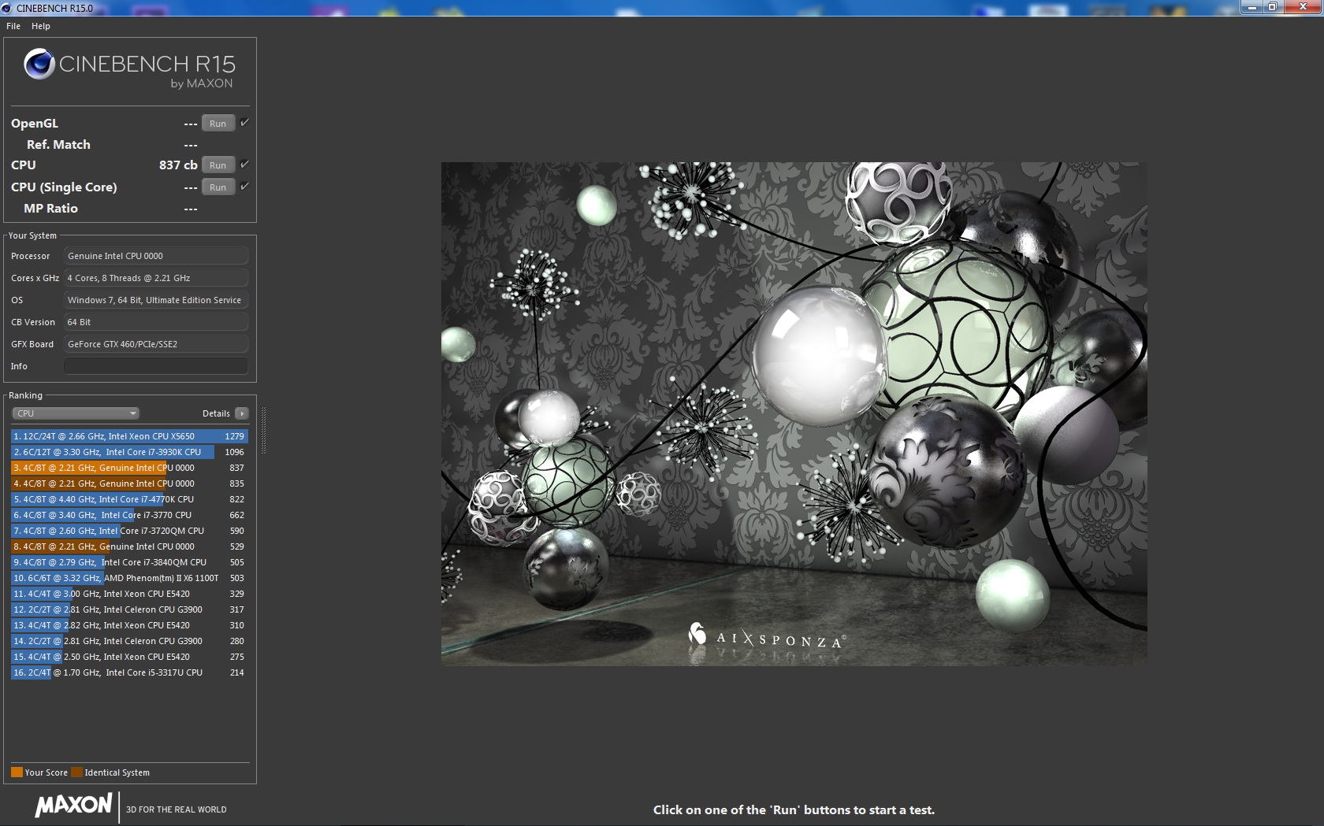The image size is (1324, 826).
Task: Select ranking row 1 Intel Xeon CPU X5650
Action: [129, 436]
